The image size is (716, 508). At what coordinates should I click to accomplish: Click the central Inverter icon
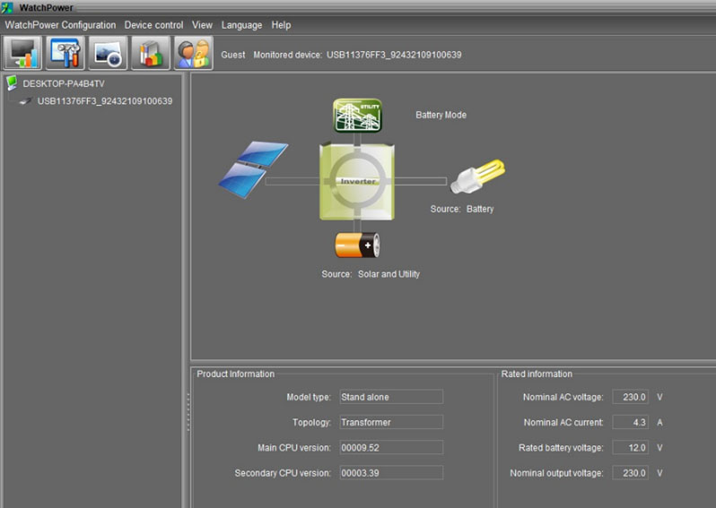click(x=357, y=181)
